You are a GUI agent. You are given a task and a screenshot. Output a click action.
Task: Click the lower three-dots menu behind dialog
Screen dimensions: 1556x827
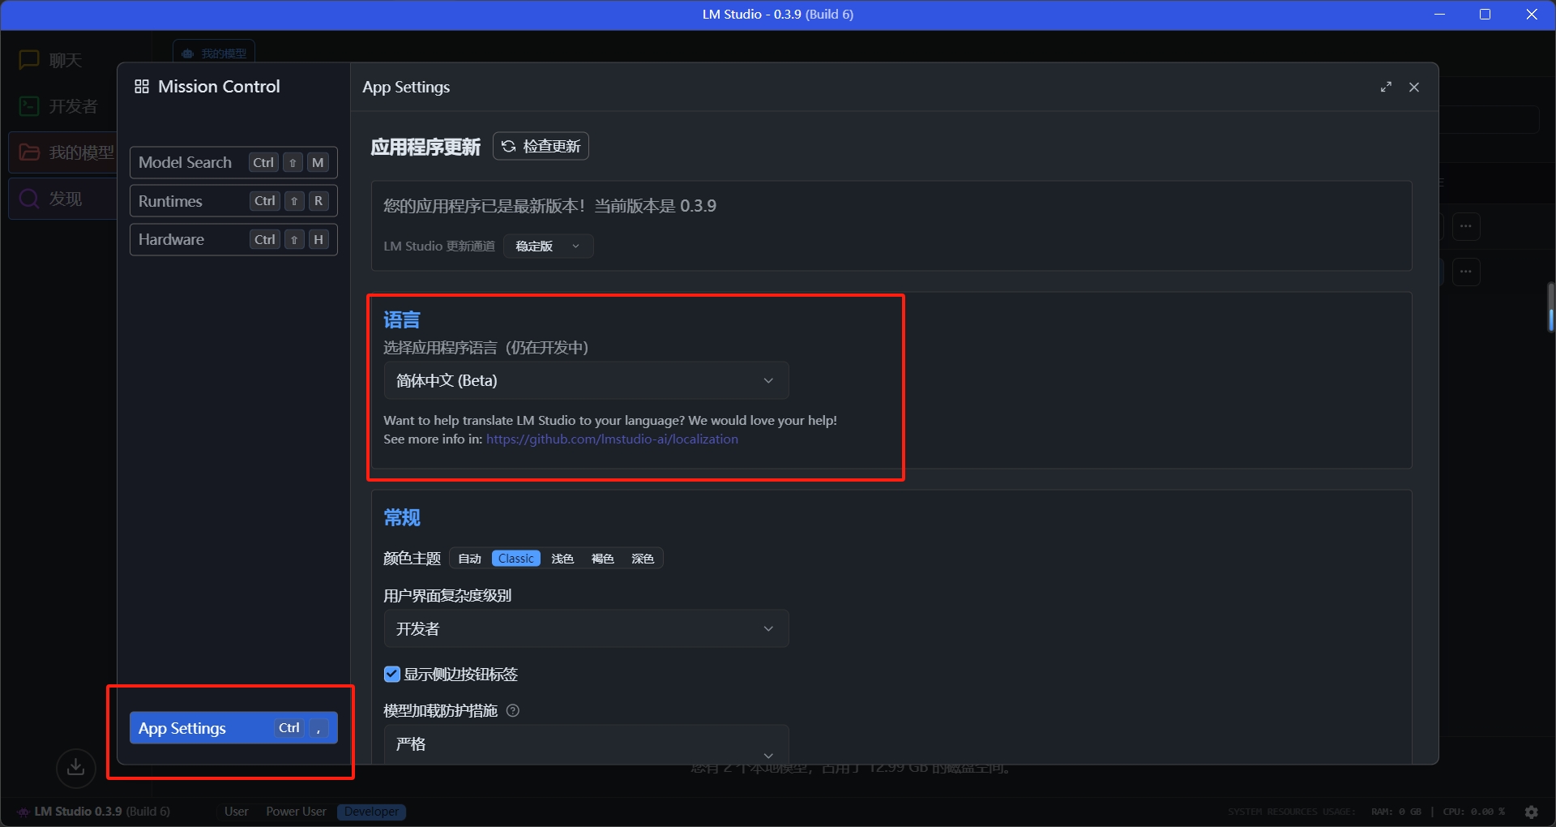1466,272
